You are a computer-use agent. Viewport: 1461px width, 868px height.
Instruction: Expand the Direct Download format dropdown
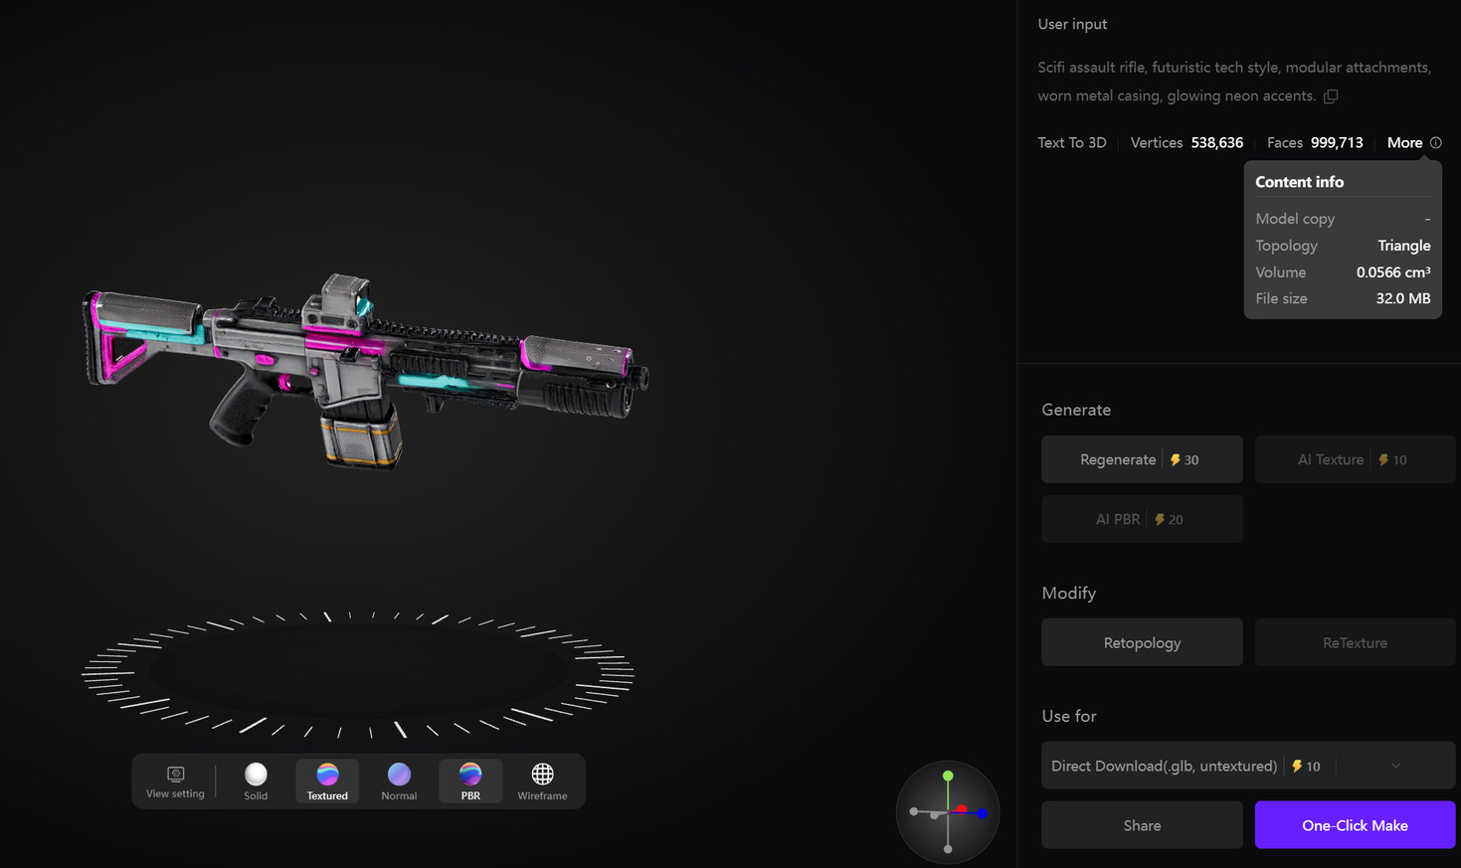click(1393, 766)
